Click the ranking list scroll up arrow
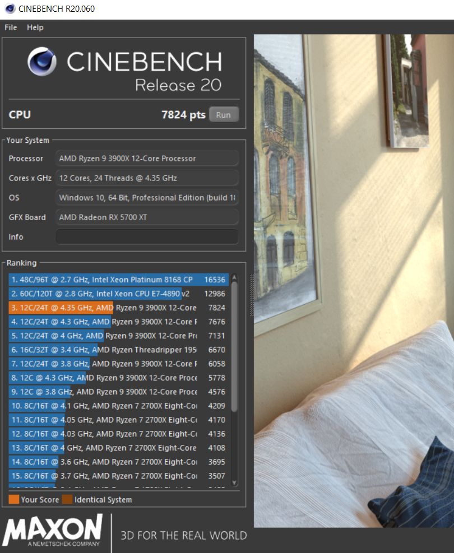Viewport: 454px width, 553px height. click(x=234, y=278)
